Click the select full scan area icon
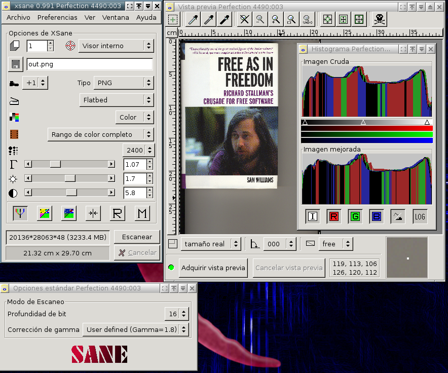The image size is (448, 373). click(x=359, y=19)
